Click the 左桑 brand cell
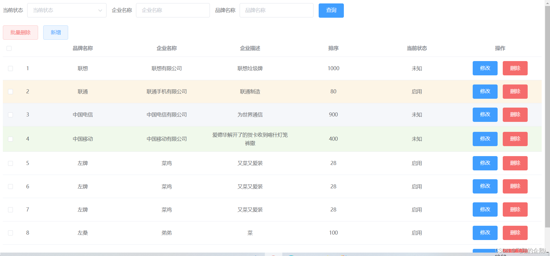The height and width of the screenshot is (256, 550). click(x=83, y=233)
